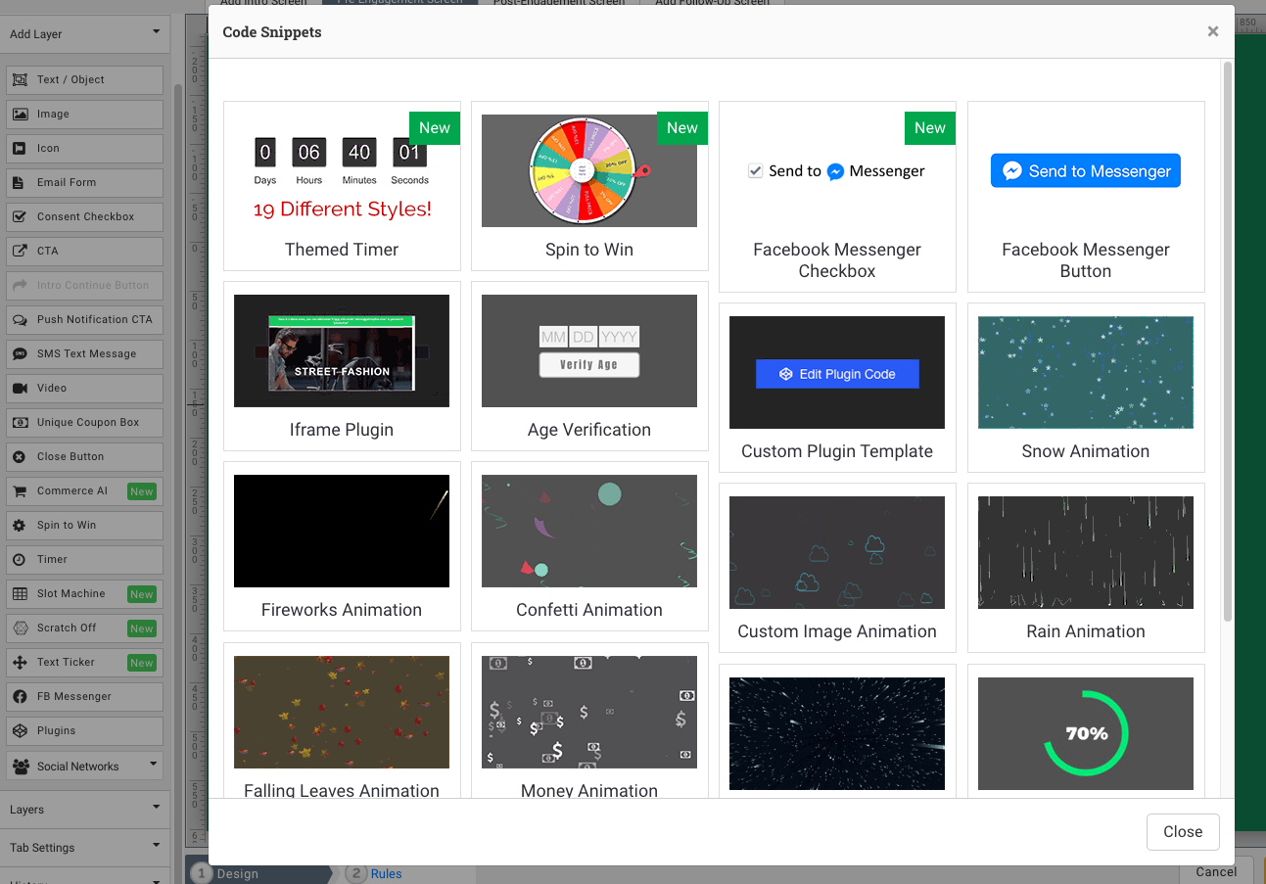Viewport: 1266px width, 884px height.
Task: Expand the Tab Settings panel
Action: pos(84,848)
